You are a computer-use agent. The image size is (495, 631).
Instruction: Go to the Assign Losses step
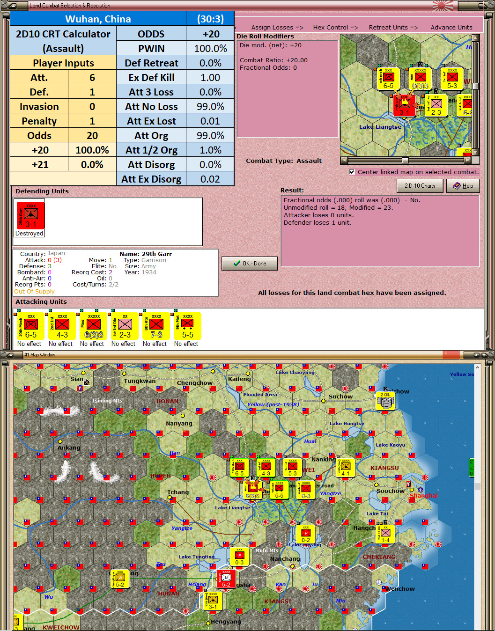point(277,27)
